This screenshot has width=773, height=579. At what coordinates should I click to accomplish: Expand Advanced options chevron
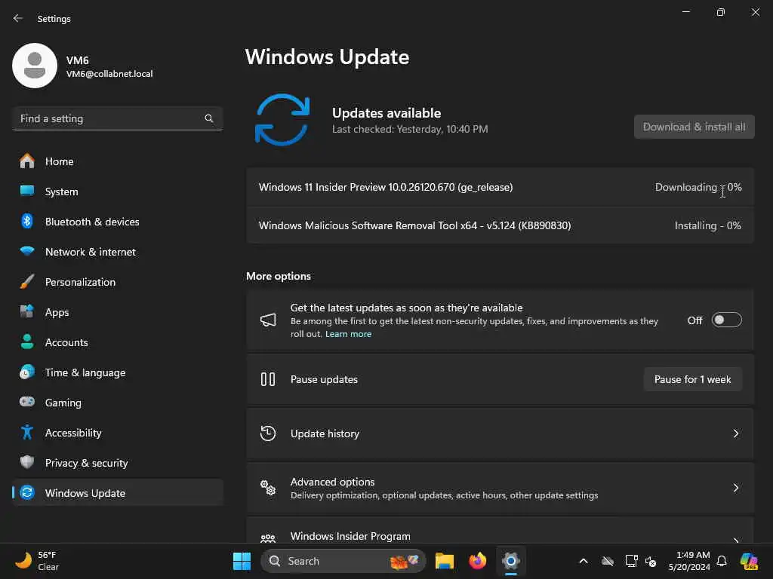click(x=735, y=488)
